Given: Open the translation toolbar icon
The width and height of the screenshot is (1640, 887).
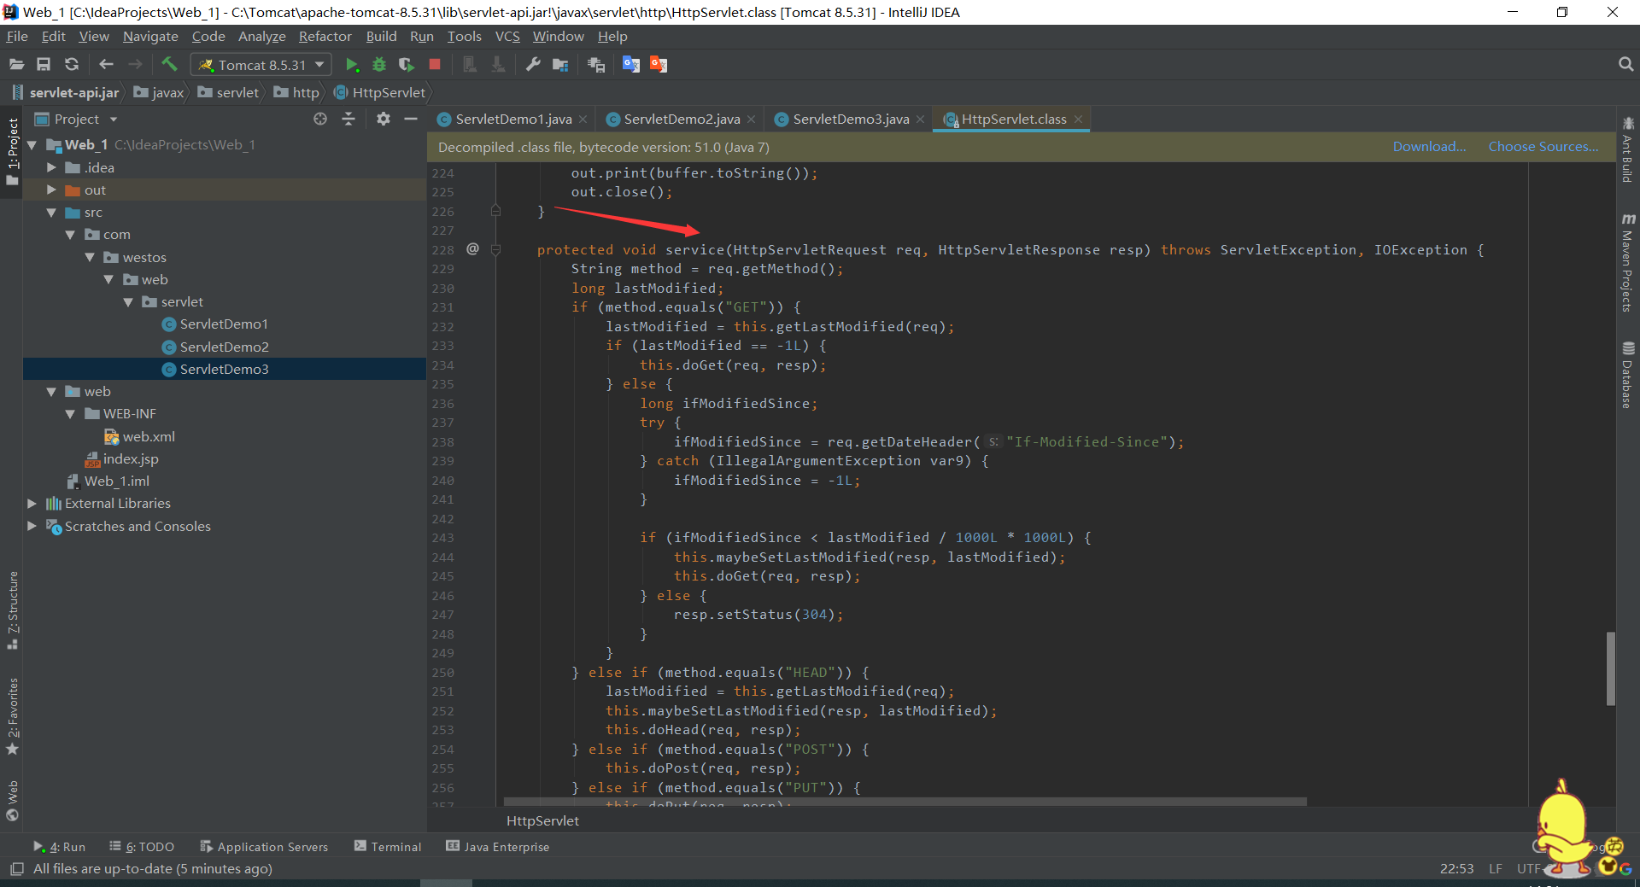Looking at the screenshot, I should 631,64.
